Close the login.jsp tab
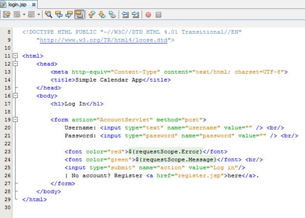This screenshot has width=305, height=218. [x=34, y=5]
